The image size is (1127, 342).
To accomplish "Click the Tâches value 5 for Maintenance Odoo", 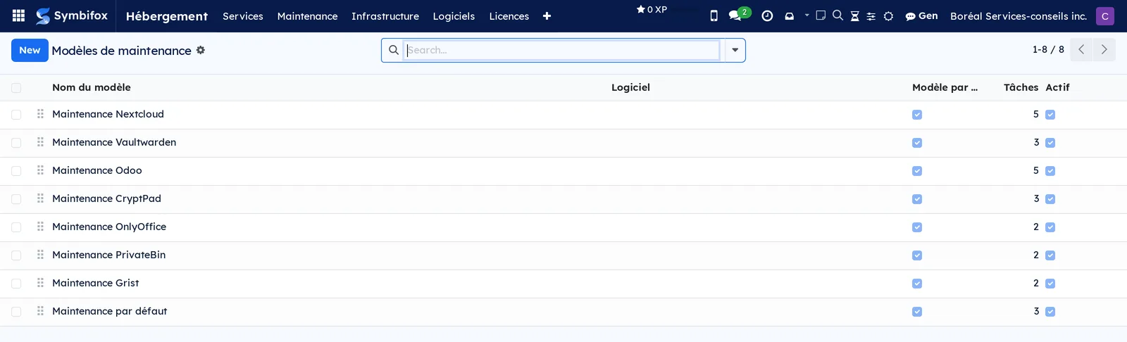I will coord(1035,170).
